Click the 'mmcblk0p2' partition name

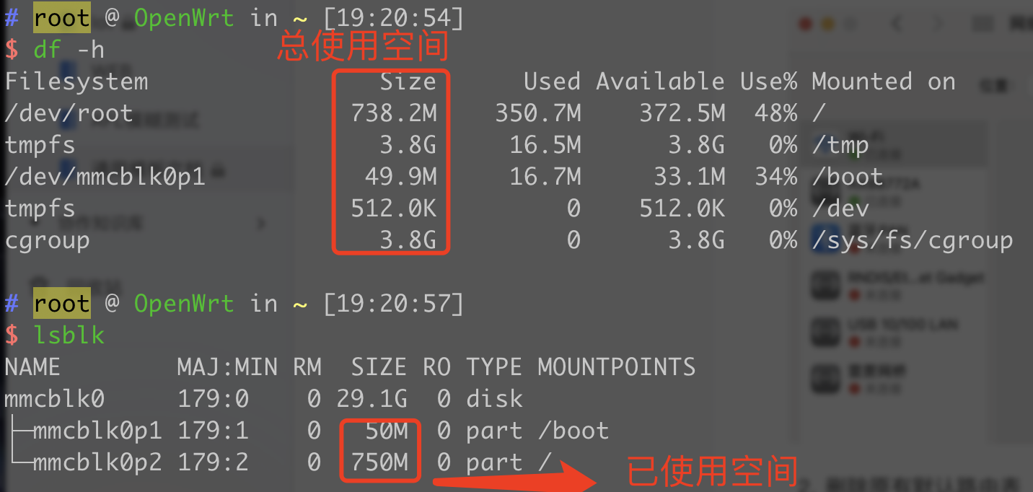[97, 462]
